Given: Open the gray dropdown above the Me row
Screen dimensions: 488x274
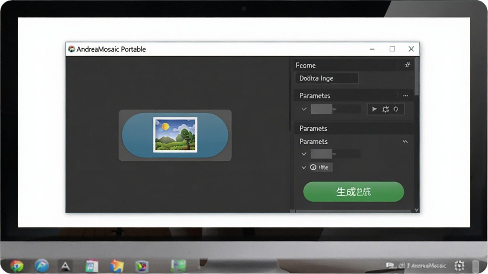Looking at the screenshot, I should point(336,154).
